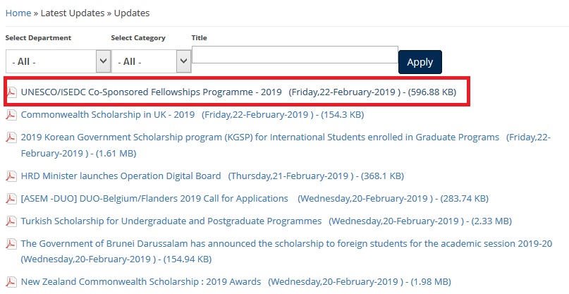Click PDF icon for ASEM-DUO Belgium/Flanders entry

[x=11, y=199]
